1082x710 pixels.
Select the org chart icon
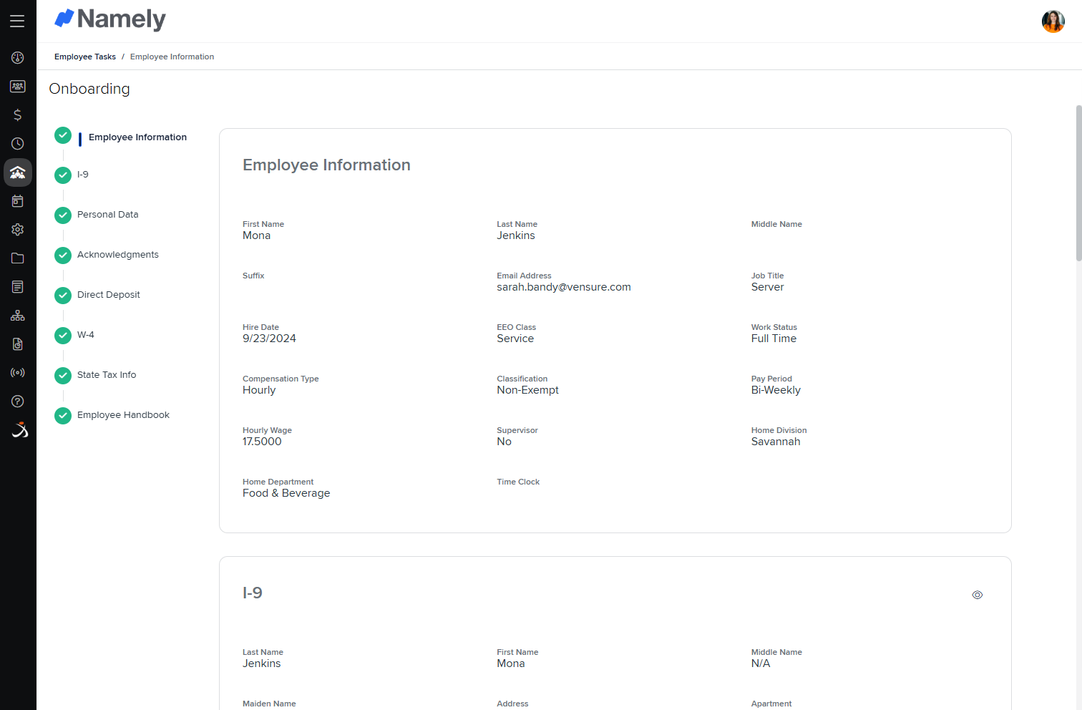click(x=17, y=315)
